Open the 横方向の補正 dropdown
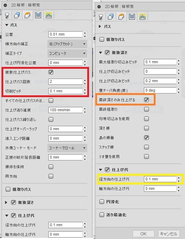Image resolution: width=185 pixels, height=239 pixels. [x=67, y=44]
